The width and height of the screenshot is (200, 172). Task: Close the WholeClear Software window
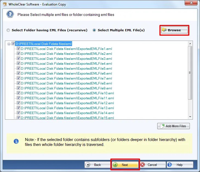(191, 3)
